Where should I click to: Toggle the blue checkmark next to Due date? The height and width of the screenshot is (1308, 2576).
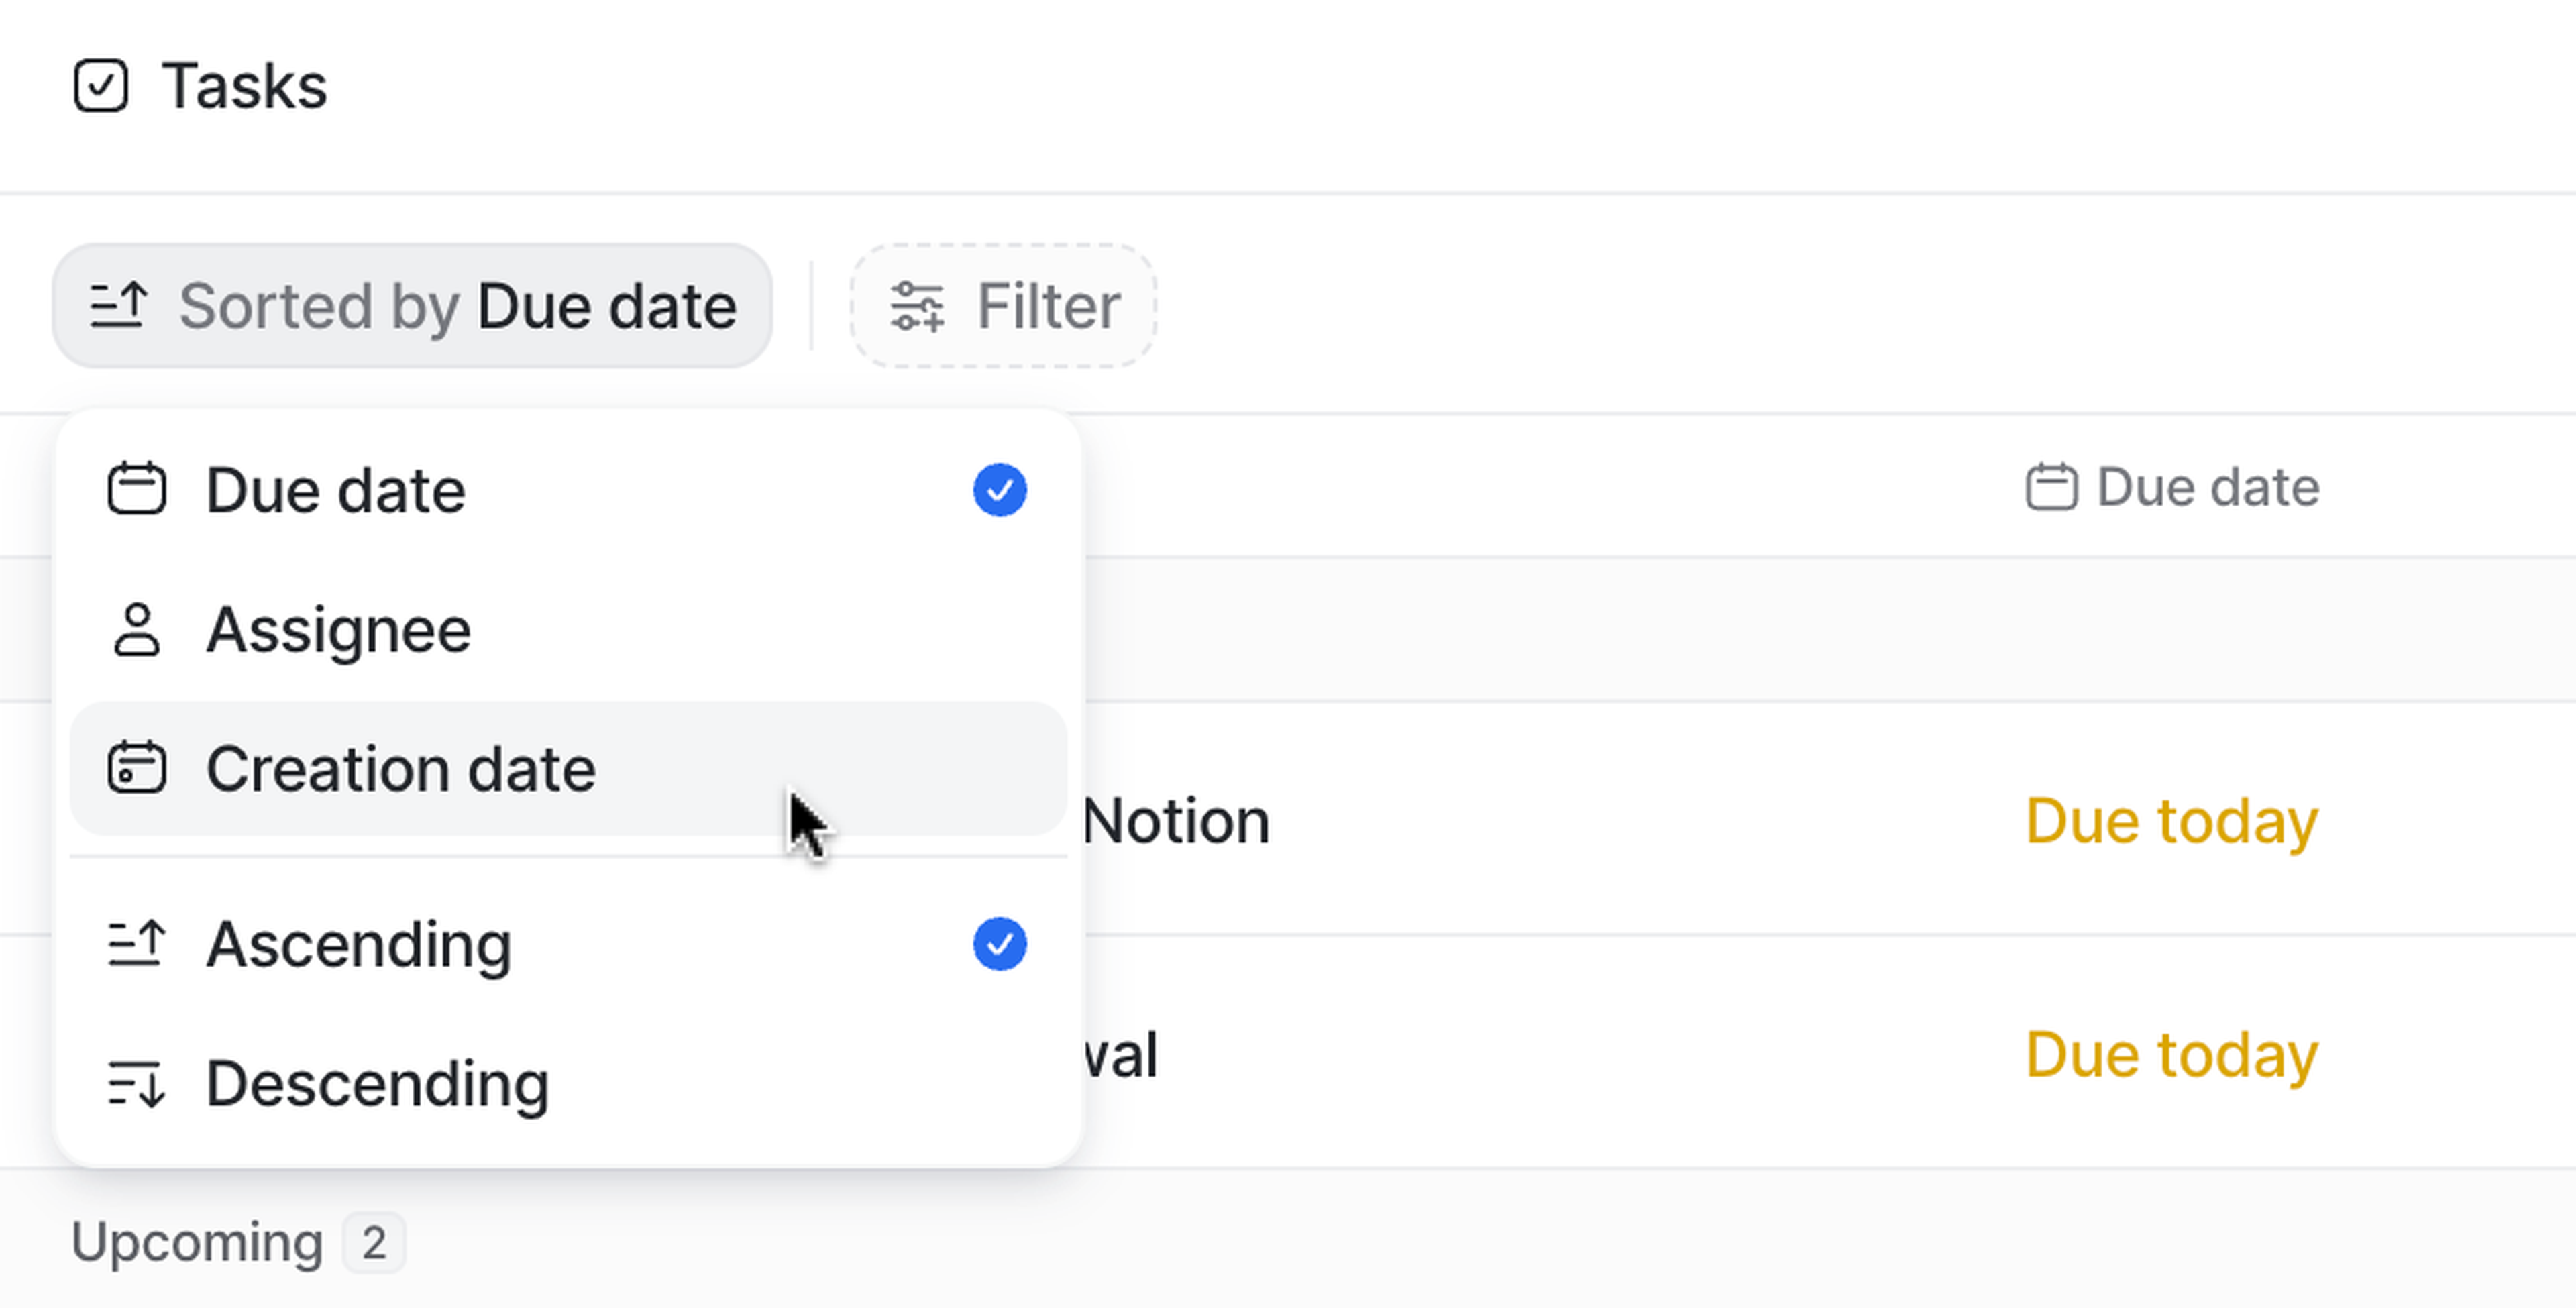coord(999,490)
